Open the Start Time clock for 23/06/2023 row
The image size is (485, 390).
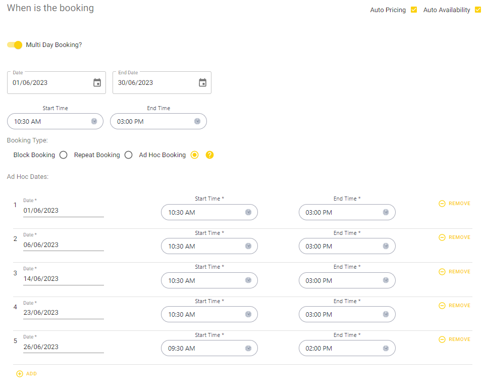(248, 314)
